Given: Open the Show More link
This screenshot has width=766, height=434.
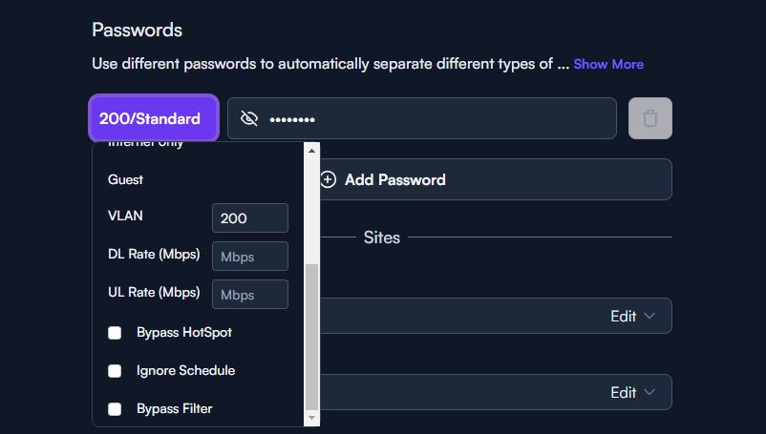Looking at the screenshot, I should [x=608, y=64].
